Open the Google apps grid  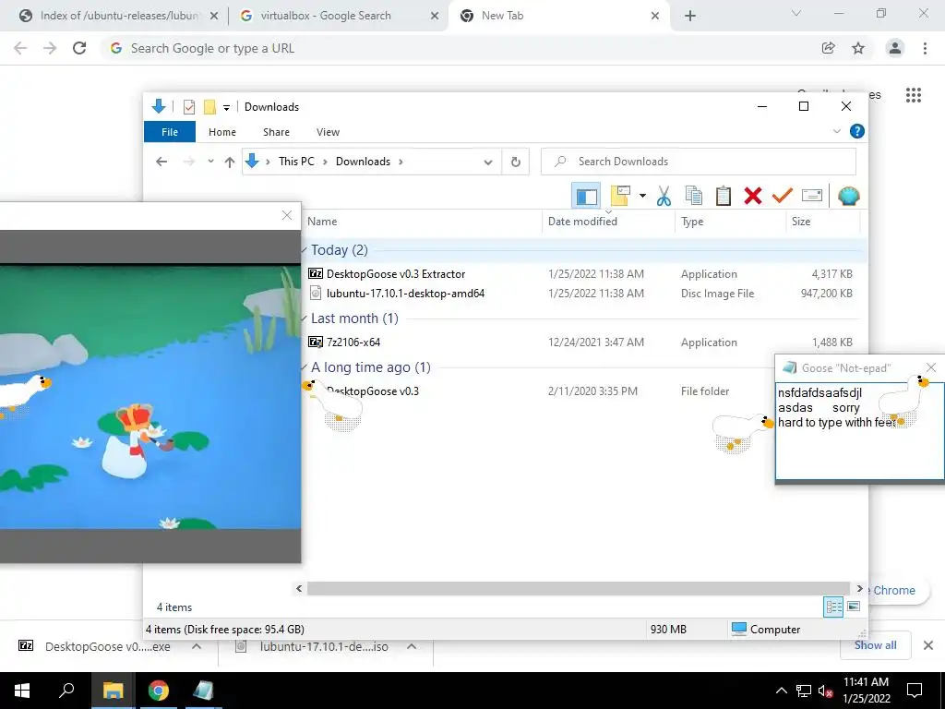click(x=914, y=95)
